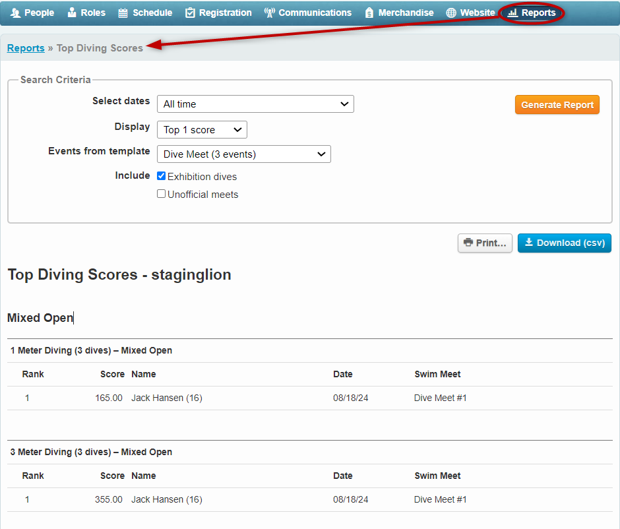Viewport: 620px width, 529px height.
Task: Open the Select dates dropdown
Action: point(255,104)
